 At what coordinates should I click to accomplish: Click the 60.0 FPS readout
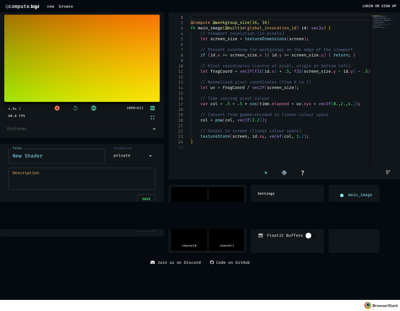tap(17, 116)
